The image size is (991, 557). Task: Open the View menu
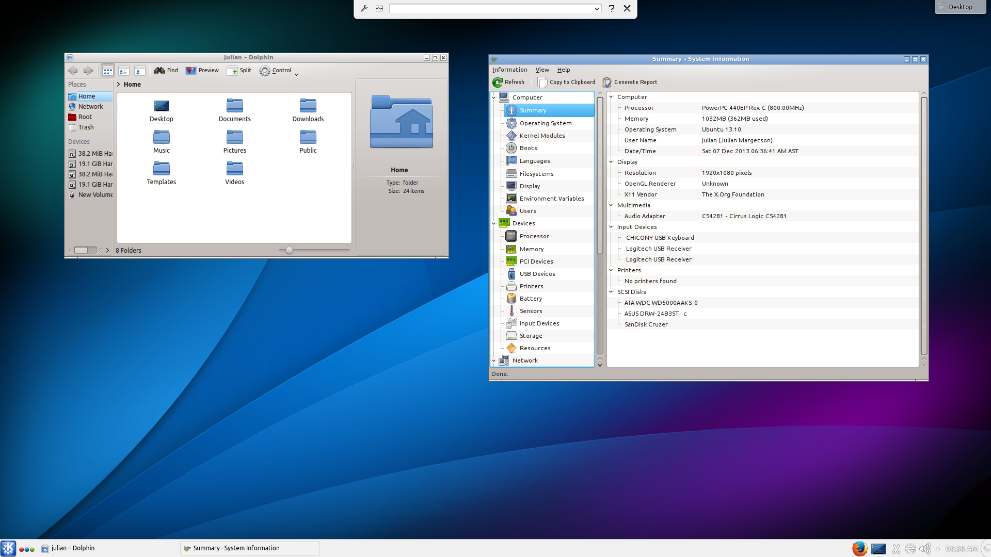tap(542, 70)
